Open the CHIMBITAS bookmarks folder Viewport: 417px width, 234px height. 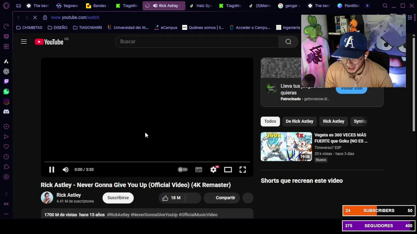(29, 28)
